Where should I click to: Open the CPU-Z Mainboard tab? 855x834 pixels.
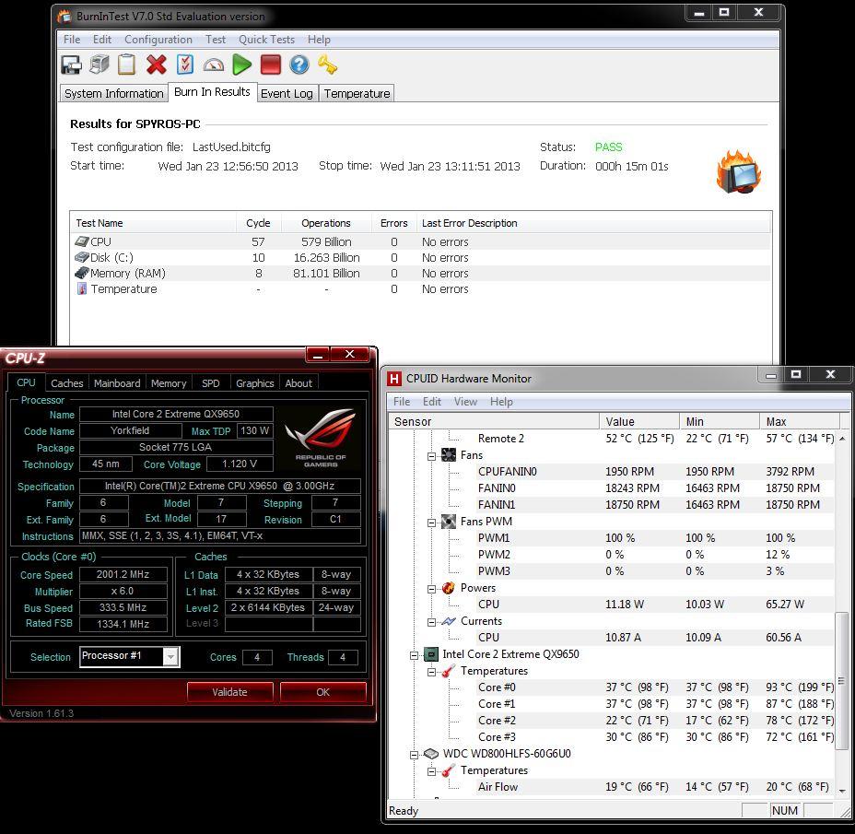[x=117, y=383]
